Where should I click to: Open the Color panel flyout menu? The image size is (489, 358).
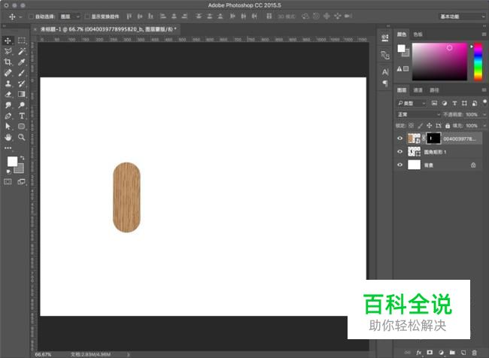coord(484,35)
